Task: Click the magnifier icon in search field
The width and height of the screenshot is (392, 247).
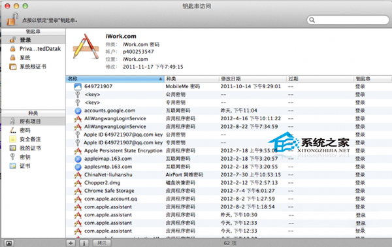Action: (312, 20)
